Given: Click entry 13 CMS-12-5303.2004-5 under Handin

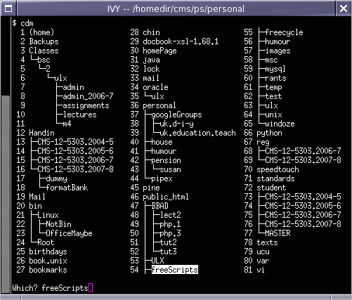Looking at the screenshot, I should [75, 142].
